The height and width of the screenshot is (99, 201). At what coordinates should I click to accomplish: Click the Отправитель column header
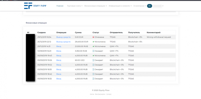(116, 32)
